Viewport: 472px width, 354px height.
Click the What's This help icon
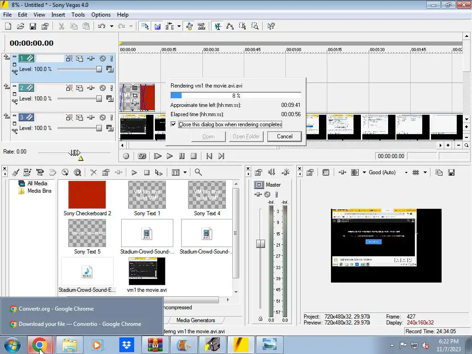point(271,26)
